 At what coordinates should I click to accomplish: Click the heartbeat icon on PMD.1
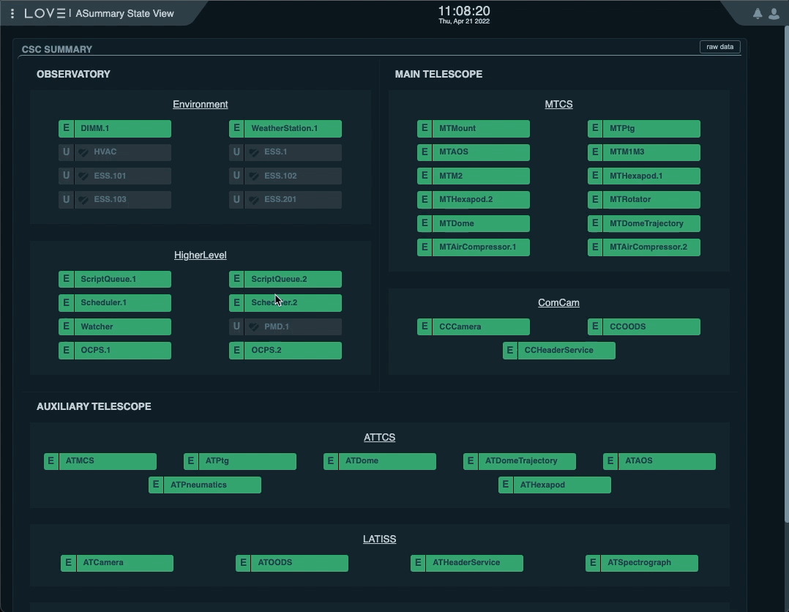[x=253, y=326]
